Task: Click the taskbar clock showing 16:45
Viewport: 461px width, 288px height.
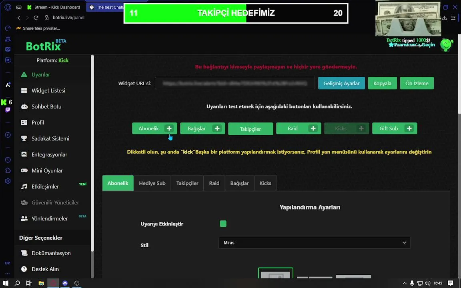Action: pos(438,283)
